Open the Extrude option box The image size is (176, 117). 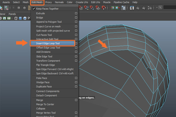[x=76, y=13]
